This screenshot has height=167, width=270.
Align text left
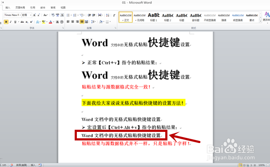pyautogui.click(x=68, y=22)
